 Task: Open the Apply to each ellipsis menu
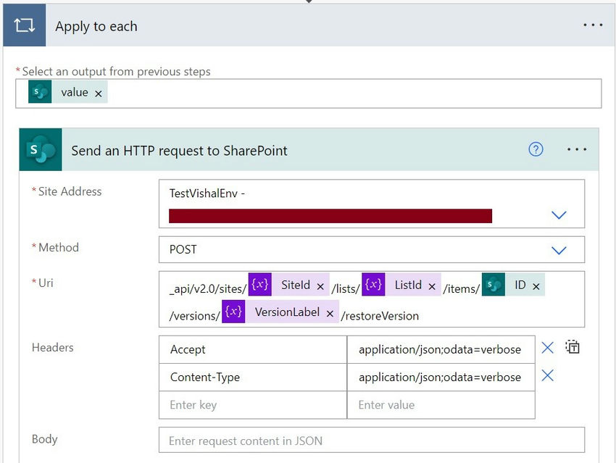tap(593, 25)
